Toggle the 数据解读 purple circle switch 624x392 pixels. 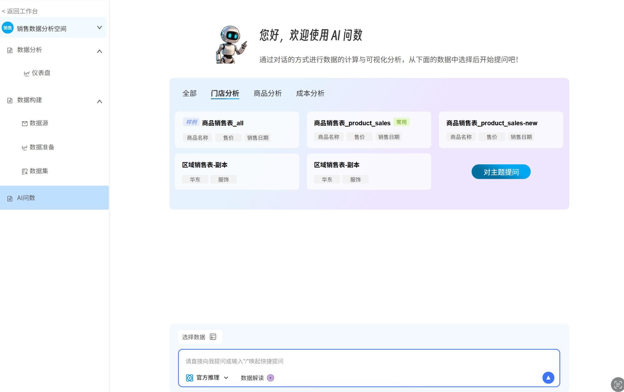271,378
